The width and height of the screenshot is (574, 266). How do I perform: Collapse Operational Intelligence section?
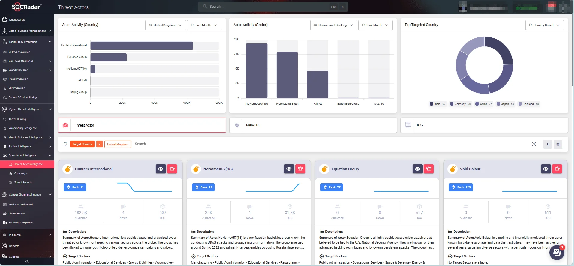[x=27, y=155]
